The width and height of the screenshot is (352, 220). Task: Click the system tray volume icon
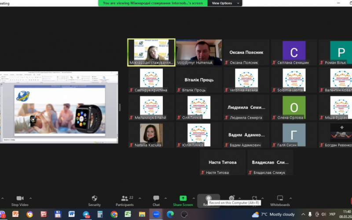pyautogui.click(x=323, y=214)
